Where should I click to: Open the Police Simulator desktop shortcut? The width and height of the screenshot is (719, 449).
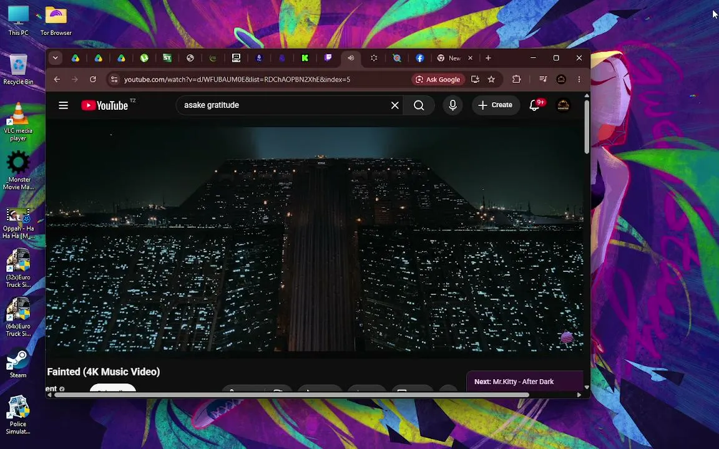tap(18, 415)
